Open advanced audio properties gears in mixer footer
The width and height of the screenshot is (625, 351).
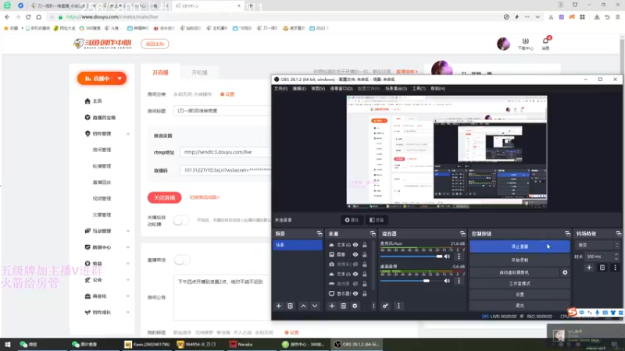(385, 306)
